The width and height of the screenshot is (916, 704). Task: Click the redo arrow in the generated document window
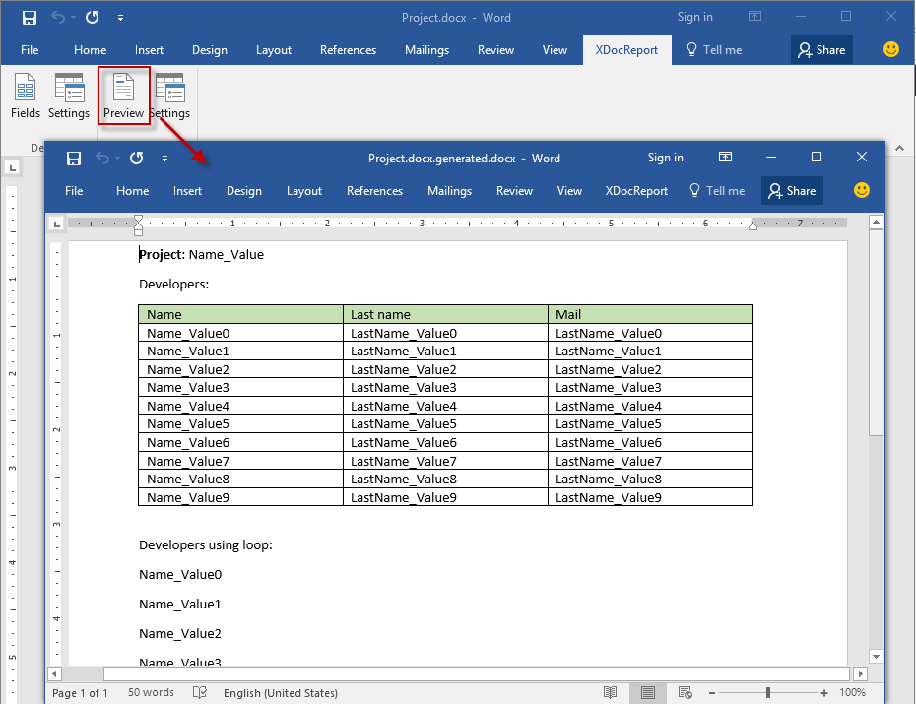136,158
